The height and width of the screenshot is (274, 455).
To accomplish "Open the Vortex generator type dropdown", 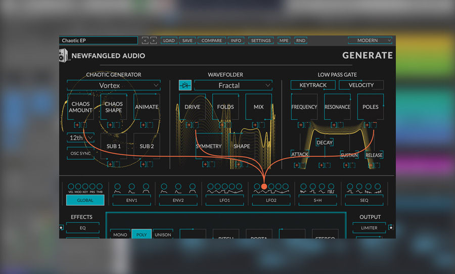I will point(113,85).
